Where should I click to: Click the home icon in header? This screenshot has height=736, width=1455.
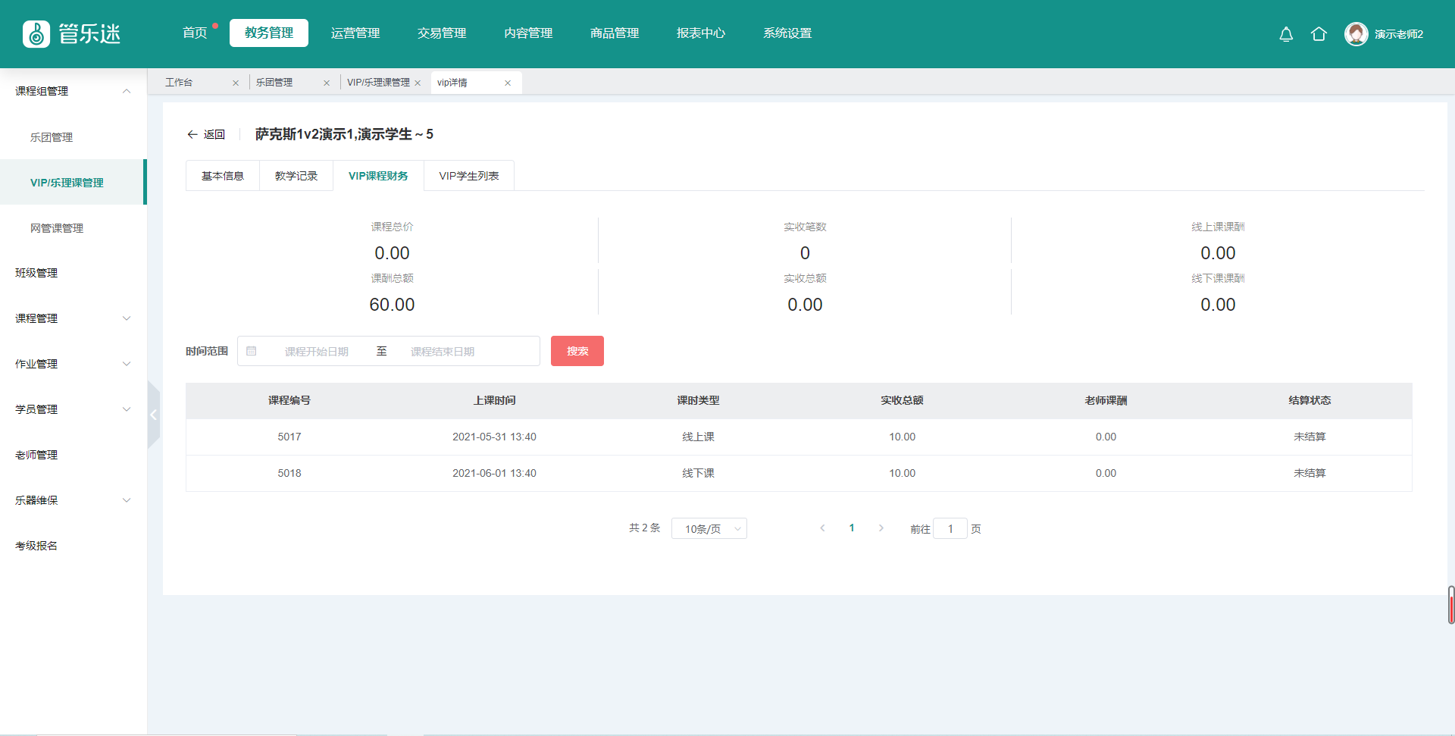pyautogui.click(x=1319, y=34)
